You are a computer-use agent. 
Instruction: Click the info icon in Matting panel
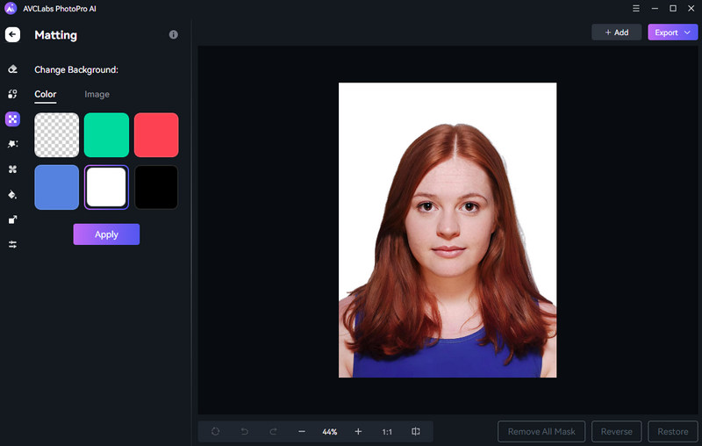pyautogui.click(x=173, y=35)
